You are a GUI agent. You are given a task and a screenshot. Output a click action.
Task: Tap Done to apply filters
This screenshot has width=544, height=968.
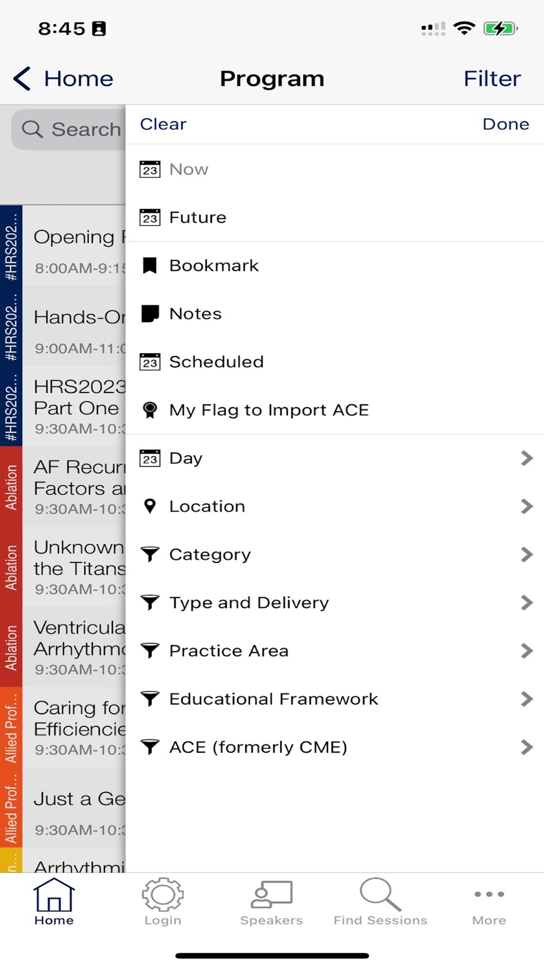(506, 124)
